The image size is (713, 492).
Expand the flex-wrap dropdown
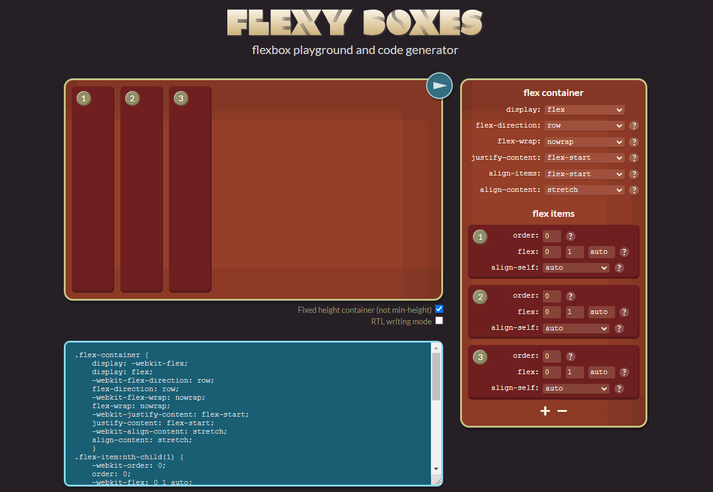[x=584, y=142]
